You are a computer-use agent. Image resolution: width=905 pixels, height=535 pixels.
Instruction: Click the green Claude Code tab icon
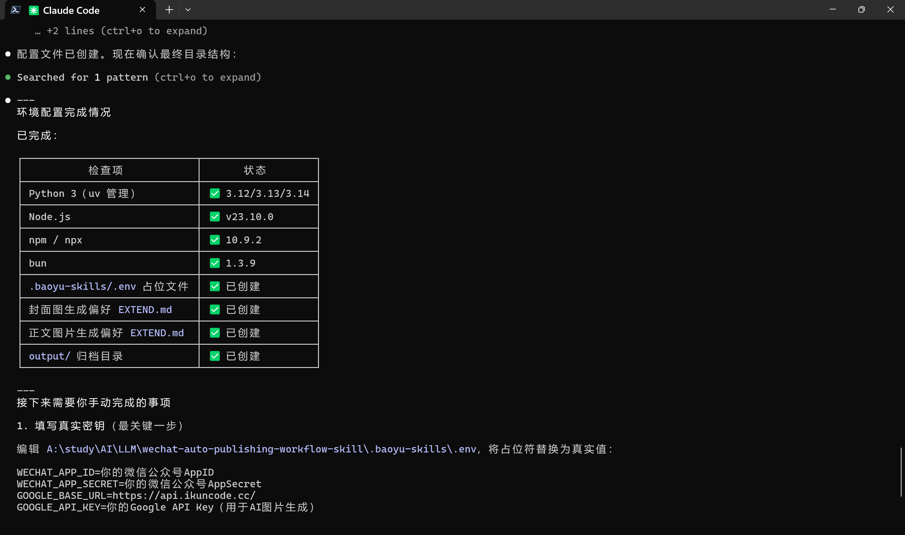(34, 10)
